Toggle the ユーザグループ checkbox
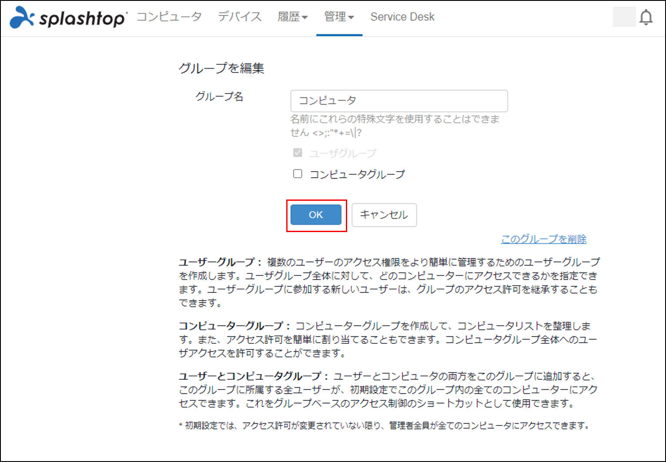 pos(298,153)
